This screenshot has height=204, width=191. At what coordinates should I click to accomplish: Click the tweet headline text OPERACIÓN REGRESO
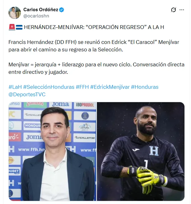(117, 27)
